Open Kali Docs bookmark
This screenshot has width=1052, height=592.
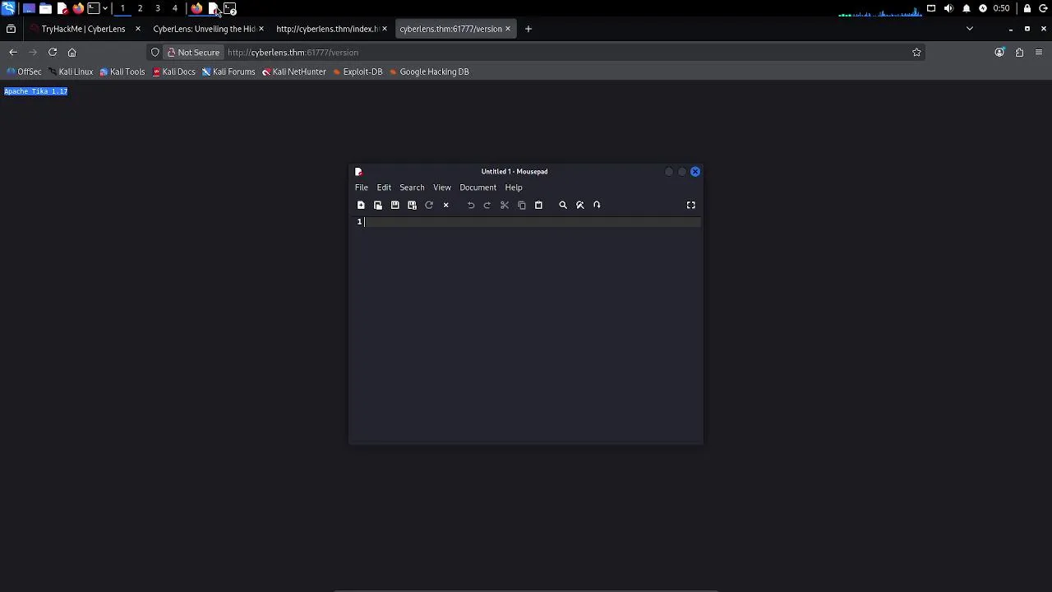click(174, 72)
